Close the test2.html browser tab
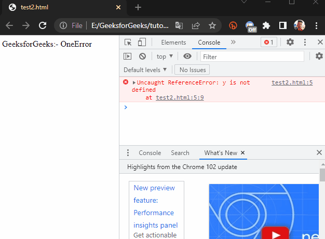The height and width of the screenshot is (239, 325). [118, 7]
